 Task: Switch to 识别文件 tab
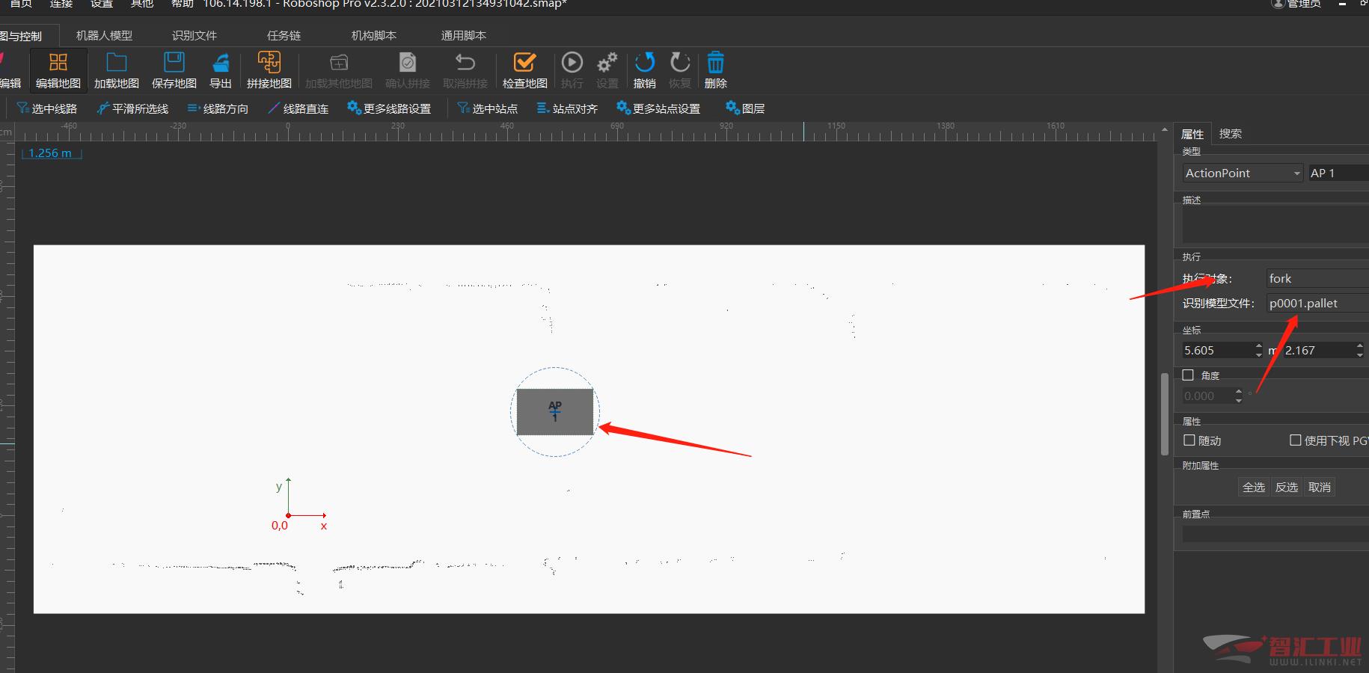(195, 35)
